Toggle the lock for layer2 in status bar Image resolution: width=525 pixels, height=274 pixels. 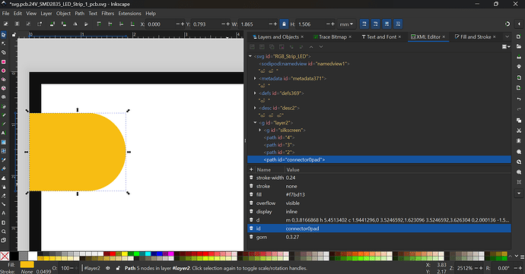[x=118, y=268]
